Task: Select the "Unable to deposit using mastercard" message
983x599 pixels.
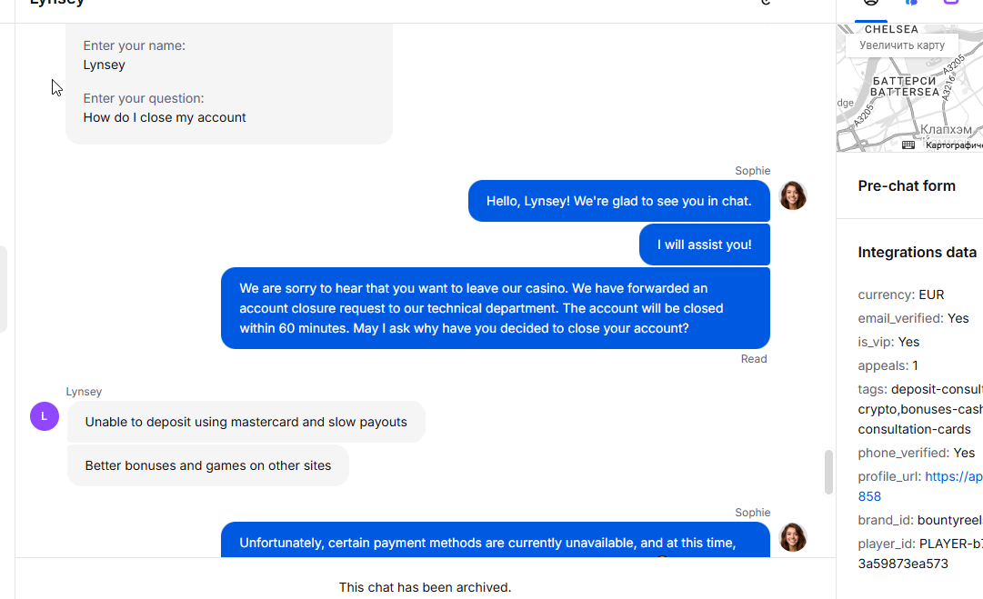Action: coord(246,422)
